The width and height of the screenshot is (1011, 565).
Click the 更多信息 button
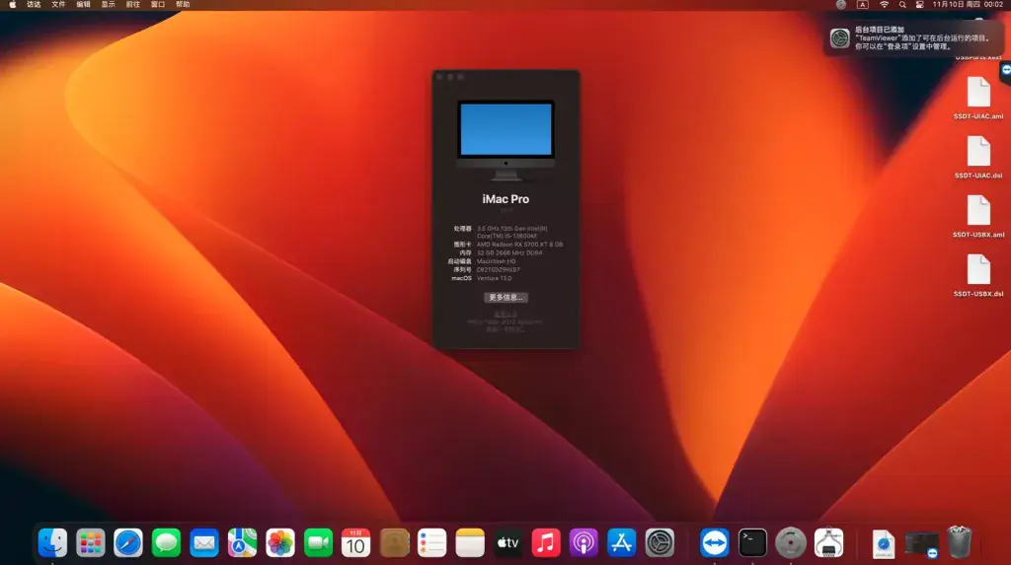pyautogui.click(x=505, y=297)
